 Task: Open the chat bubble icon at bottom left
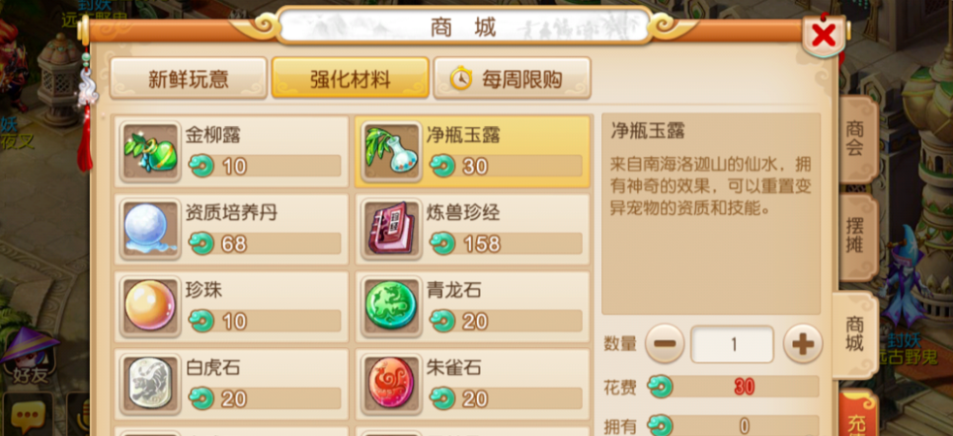coord(28,416)
